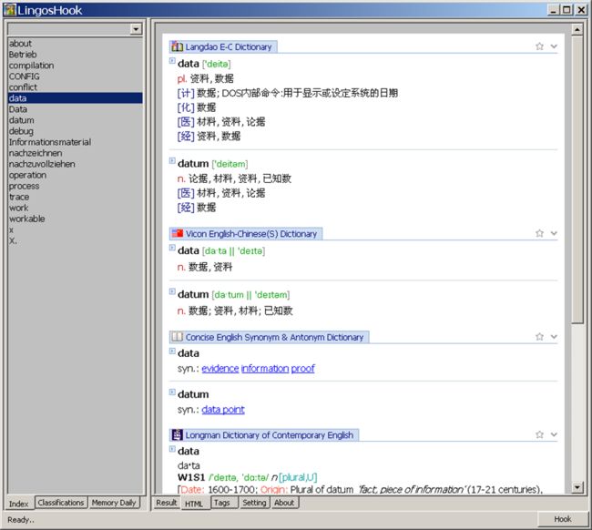This screenshot has height=530, width=592.
Task: Click the Langdao E-C Dictionary title
Action: point(229,46)
